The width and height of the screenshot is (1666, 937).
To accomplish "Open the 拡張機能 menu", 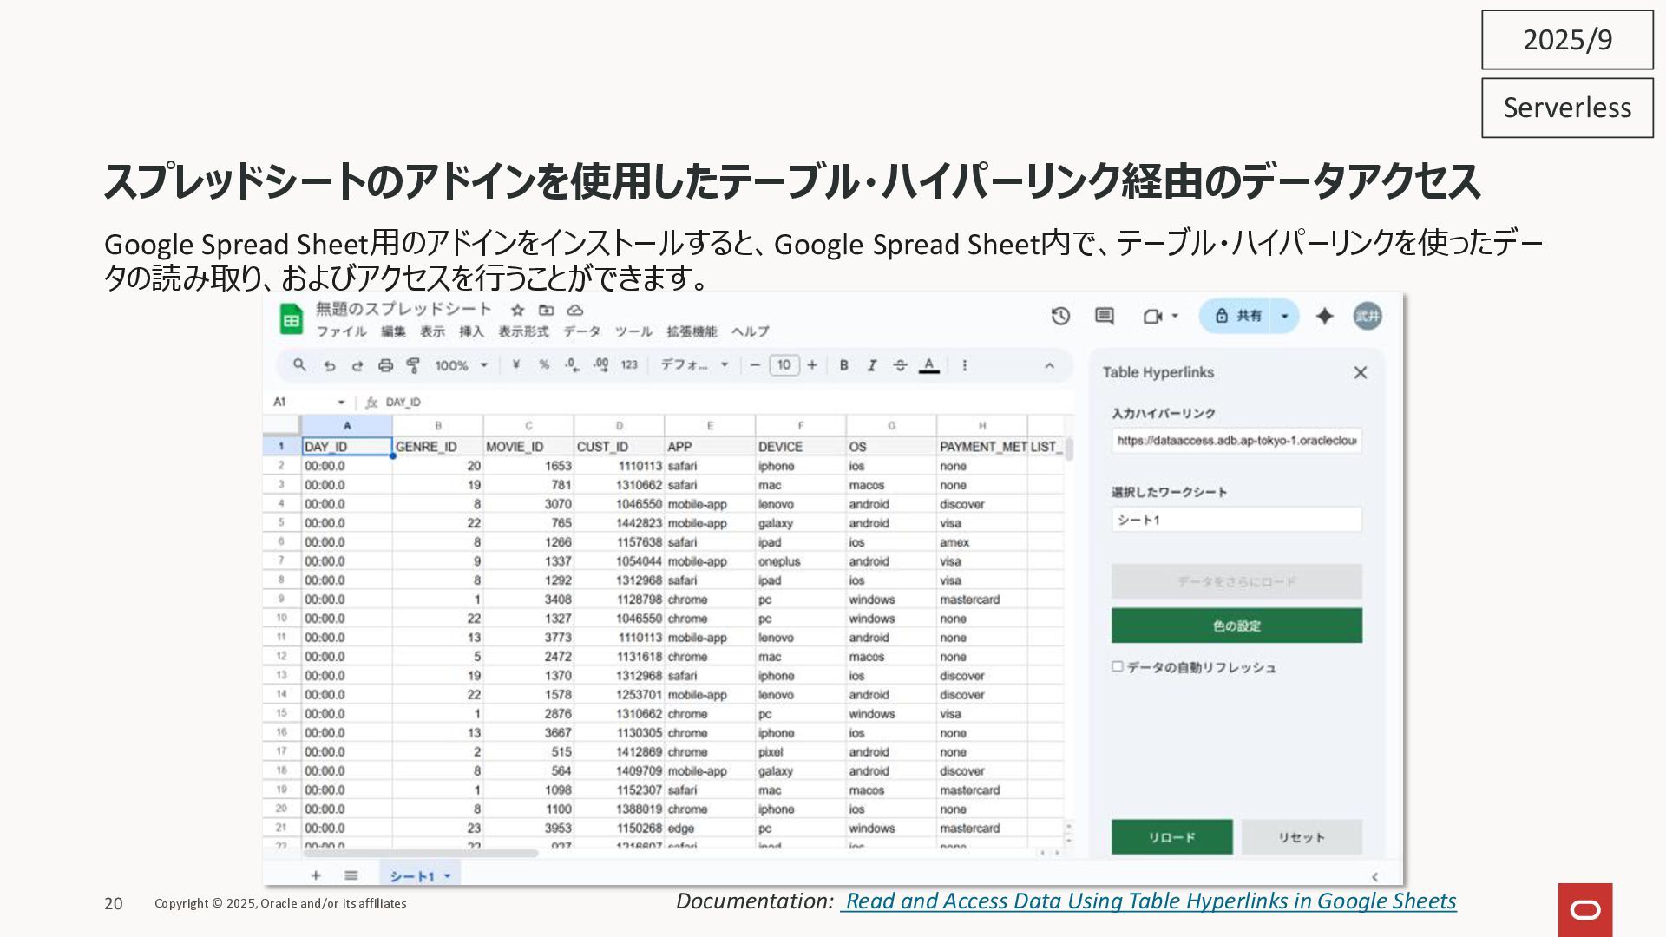I will click(692, 331).
